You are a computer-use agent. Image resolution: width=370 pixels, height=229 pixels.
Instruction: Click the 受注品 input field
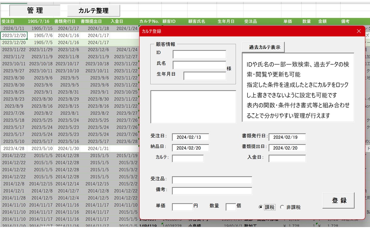pos(212,180)
